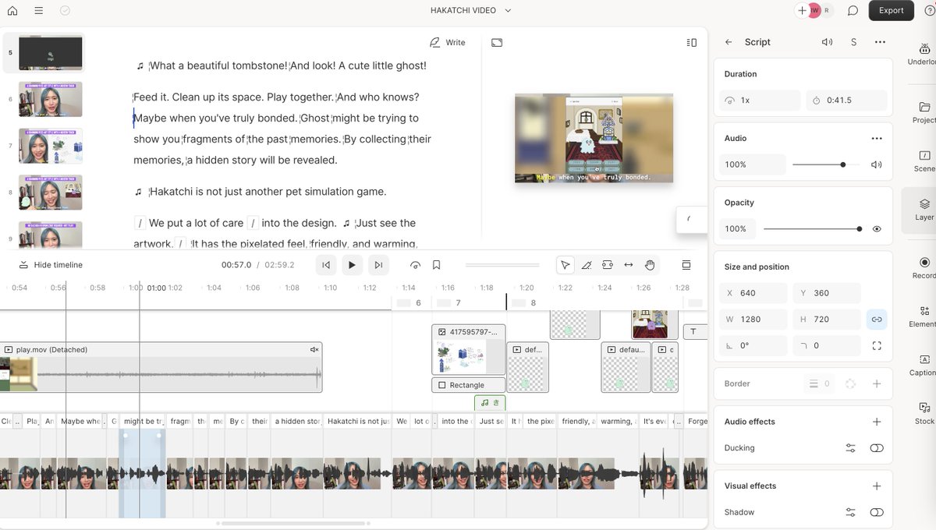Screen dimensions: 936x530
Task: Click Hide timeline
Action: pos(51,265)
